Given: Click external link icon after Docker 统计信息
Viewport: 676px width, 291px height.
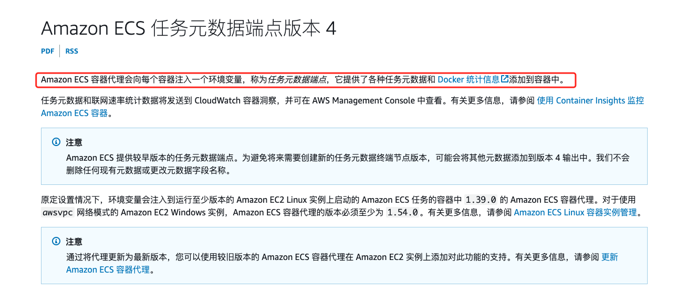Looking at the screenshot, I should [505, 79].
